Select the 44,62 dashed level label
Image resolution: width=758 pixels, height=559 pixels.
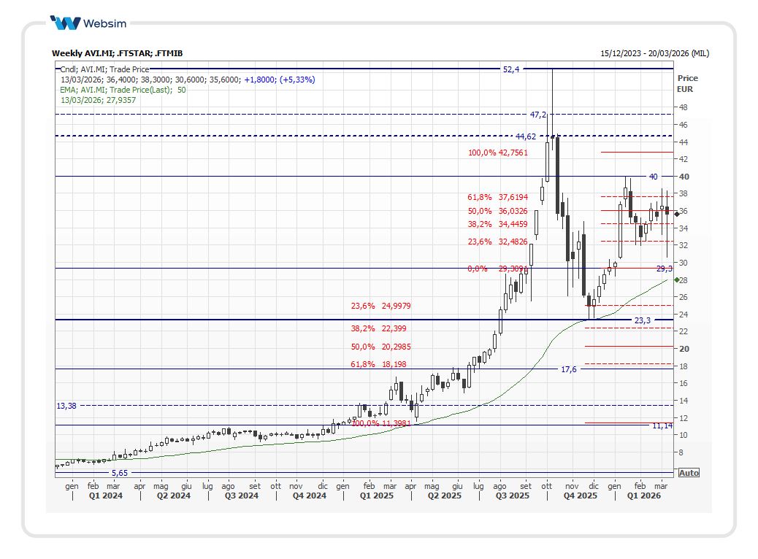(525, 136)
